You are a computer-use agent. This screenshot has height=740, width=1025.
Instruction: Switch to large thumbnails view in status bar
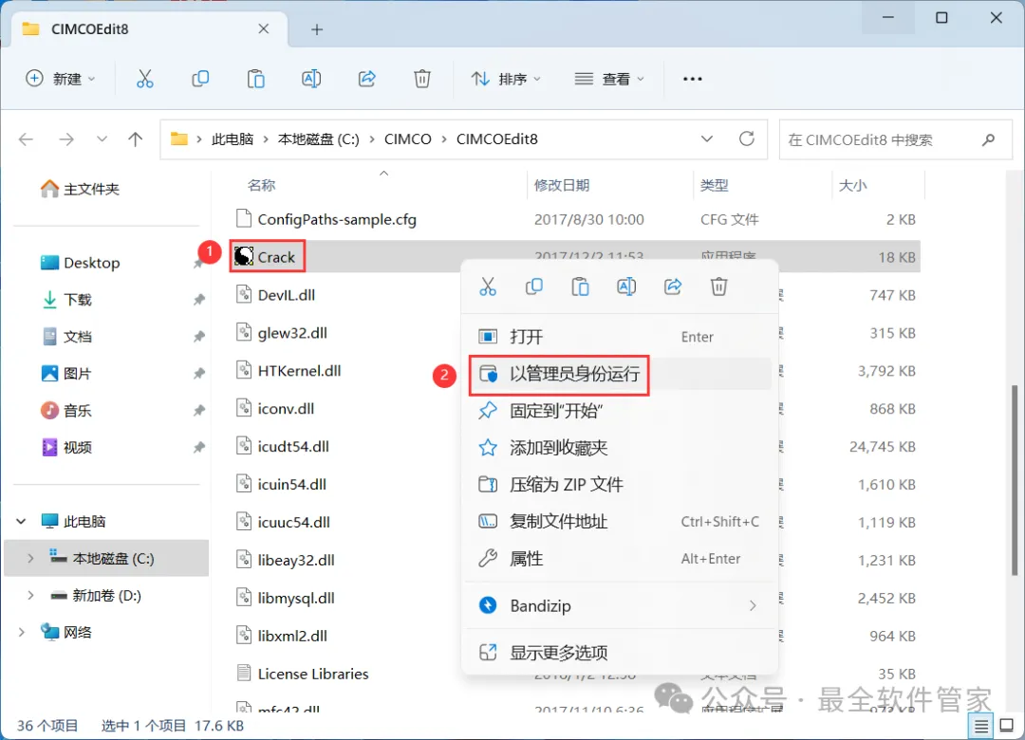pos(1007,726)
